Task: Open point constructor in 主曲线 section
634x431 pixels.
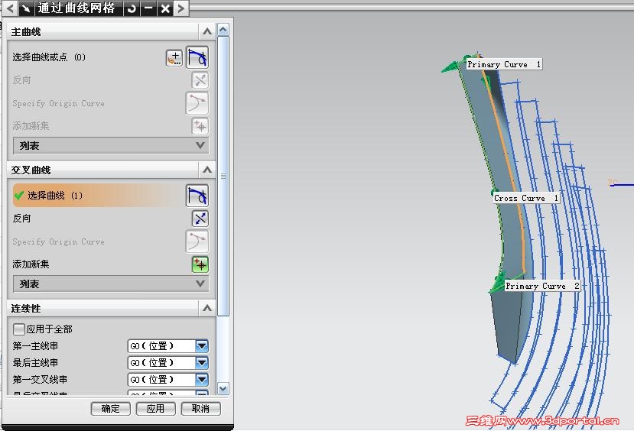Action: pyautogui.click(x=174, y=58)
